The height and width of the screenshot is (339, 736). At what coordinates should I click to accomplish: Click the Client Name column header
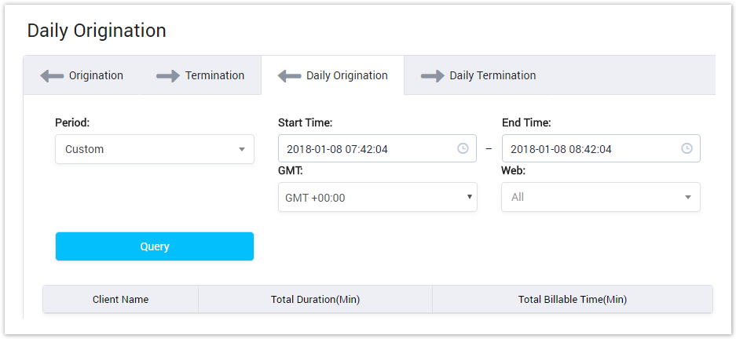coord(120,300)
